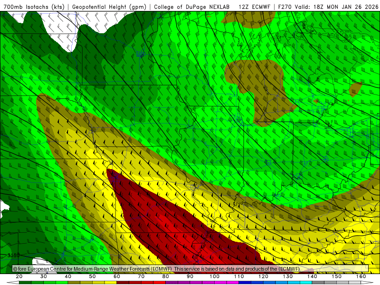The height and width of the screenshot is (285, 380).
Task: Click the '140' legend scale value
Action: (x=313, y=276)
